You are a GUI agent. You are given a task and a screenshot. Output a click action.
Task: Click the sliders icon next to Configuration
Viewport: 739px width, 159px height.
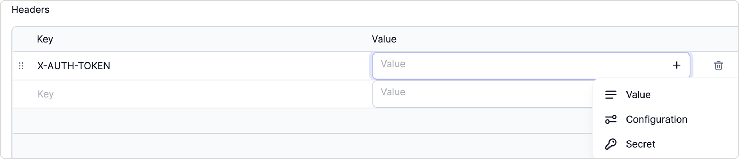(x=611, y=119)
